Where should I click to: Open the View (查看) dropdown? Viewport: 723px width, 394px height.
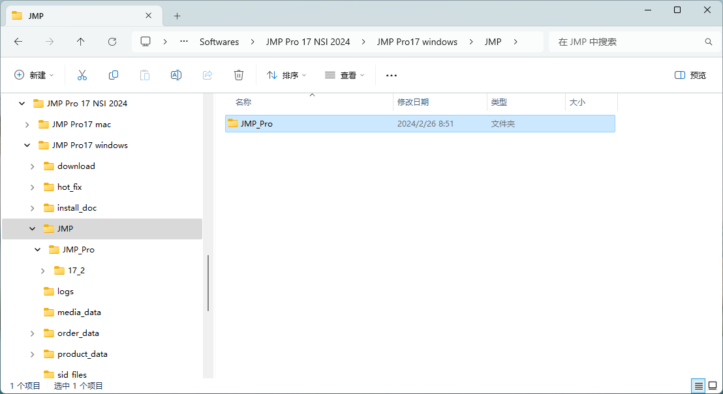pyautogui.click(x=345, y=75)
